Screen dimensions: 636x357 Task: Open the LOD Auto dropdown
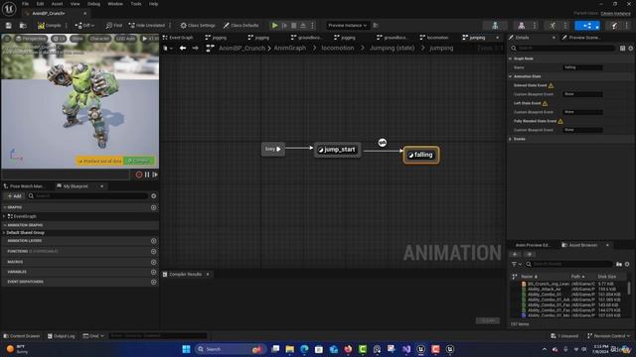coord(125,39)
